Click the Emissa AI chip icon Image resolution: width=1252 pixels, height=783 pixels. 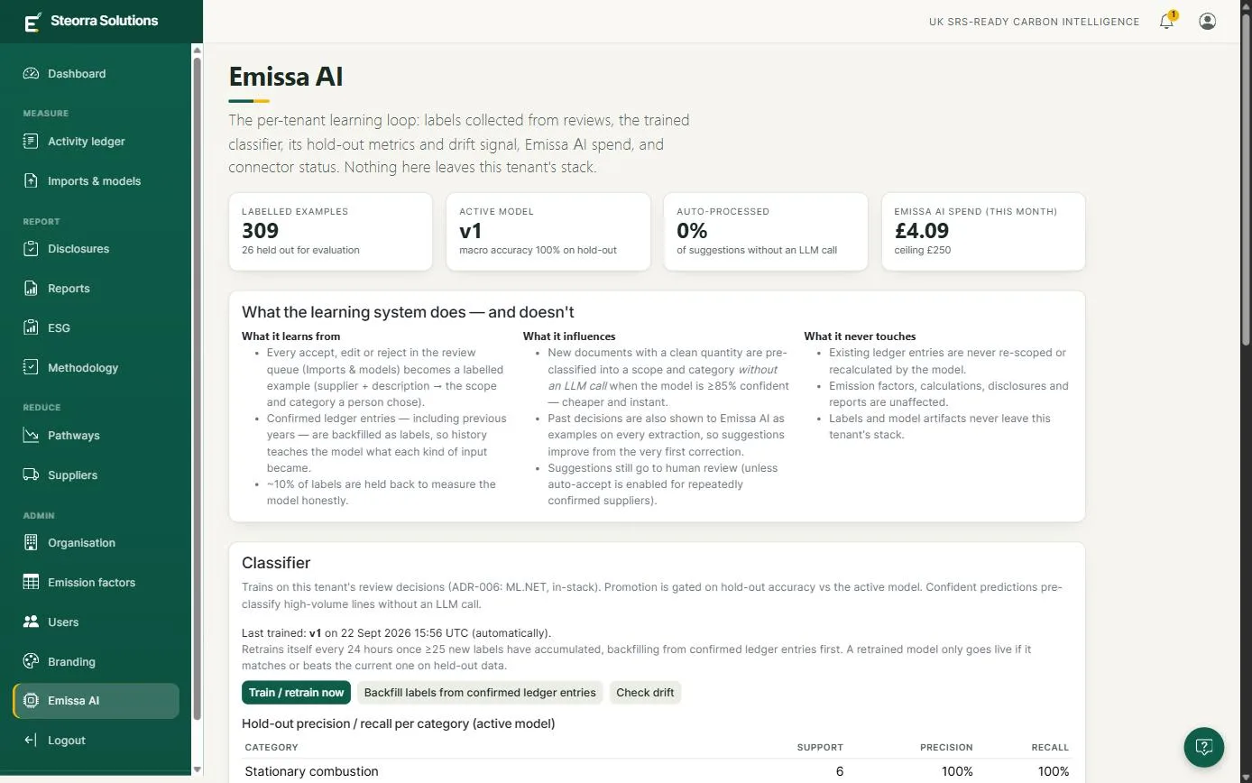(31, 701)
